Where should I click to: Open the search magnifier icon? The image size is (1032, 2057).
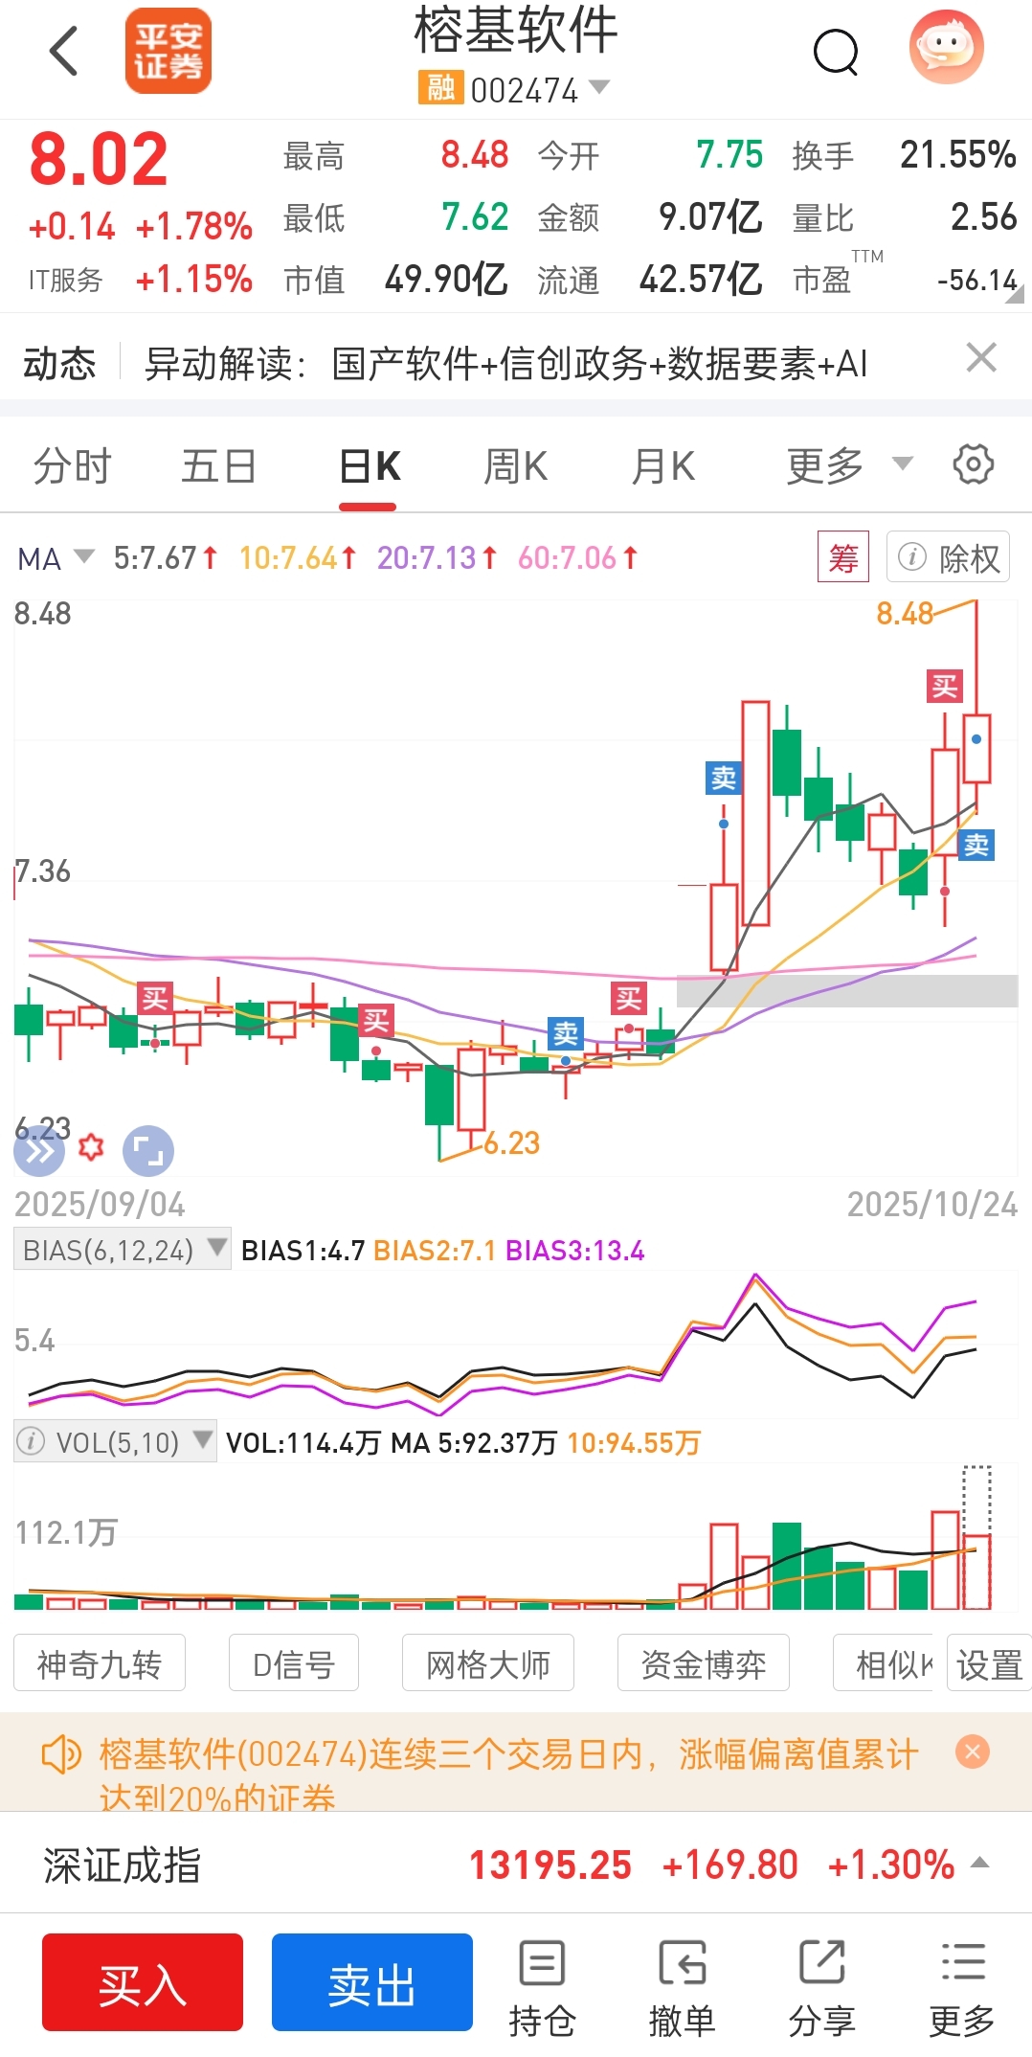pyautogui.click(x=836, y=52)
